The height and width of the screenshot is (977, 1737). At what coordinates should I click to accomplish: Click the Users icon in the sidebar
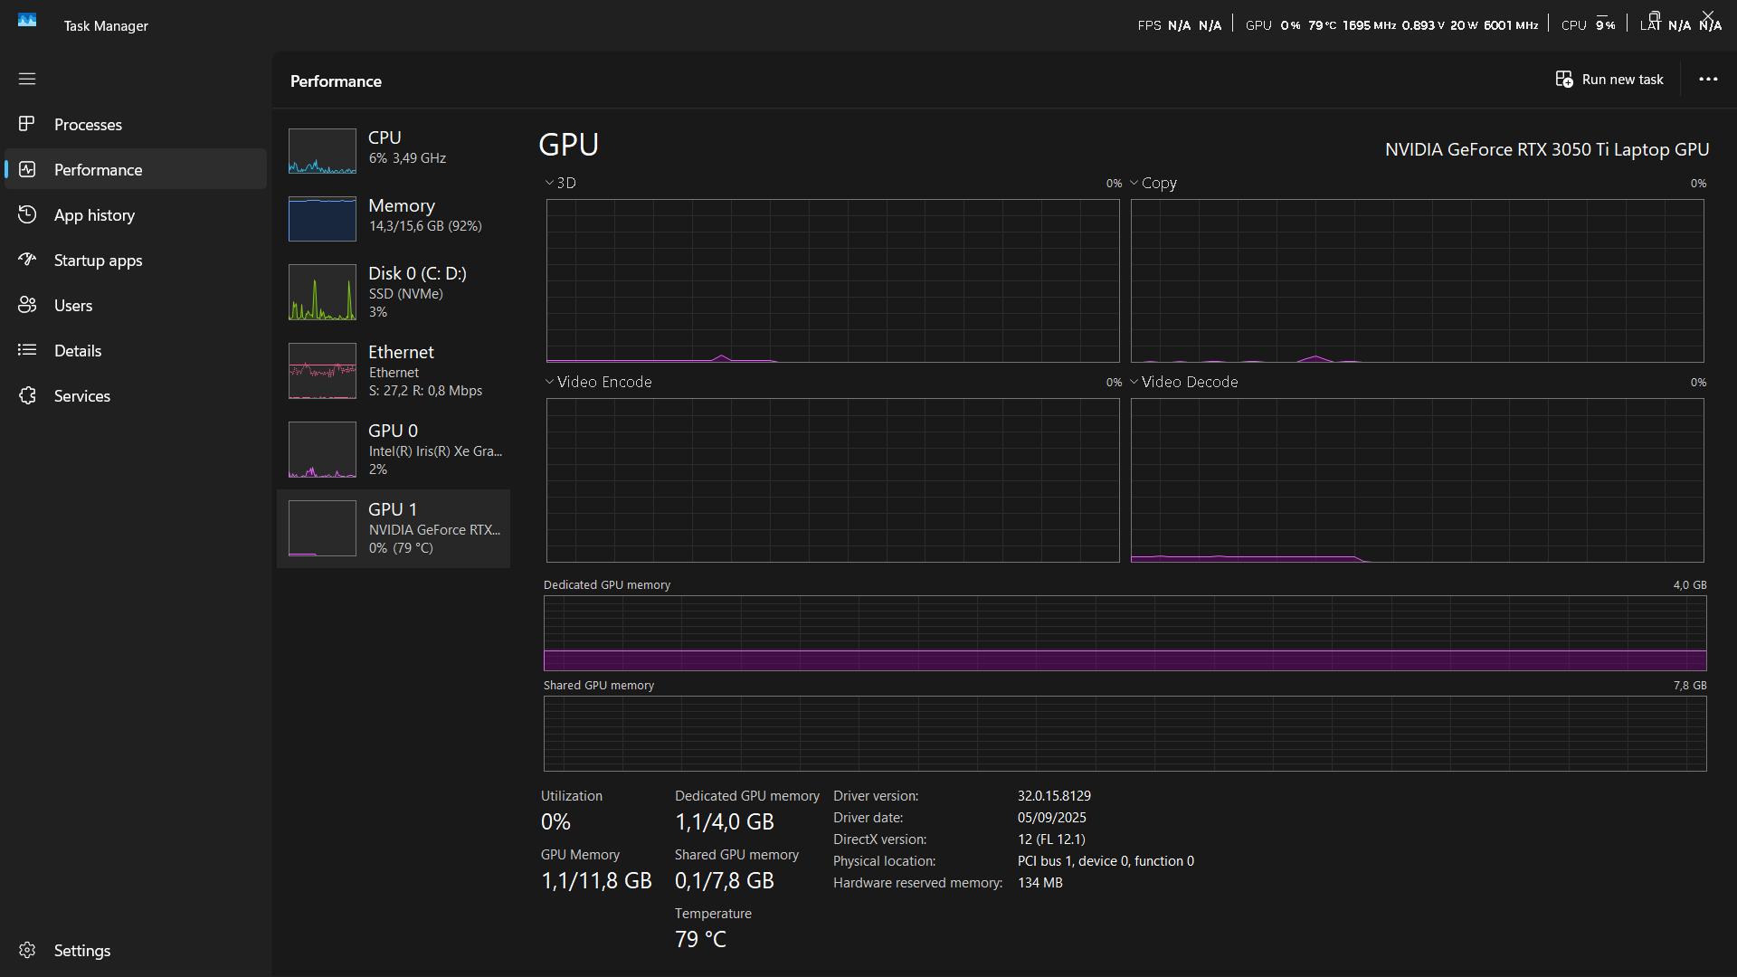27,305
